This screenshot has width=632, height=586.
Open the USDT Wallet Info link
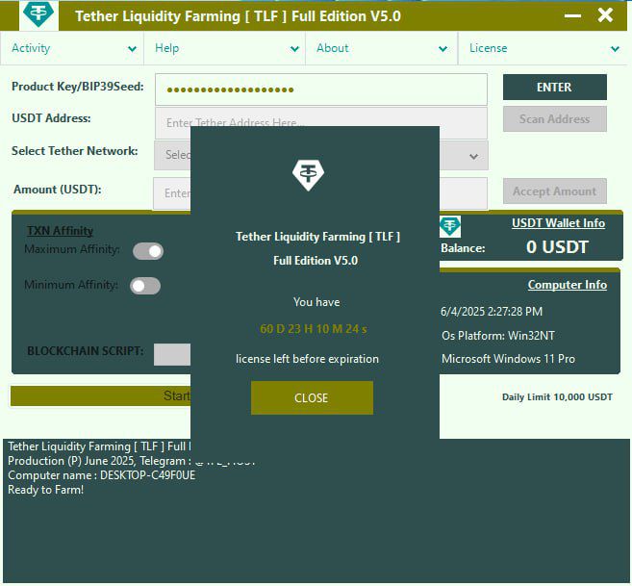tap(558, 223)
